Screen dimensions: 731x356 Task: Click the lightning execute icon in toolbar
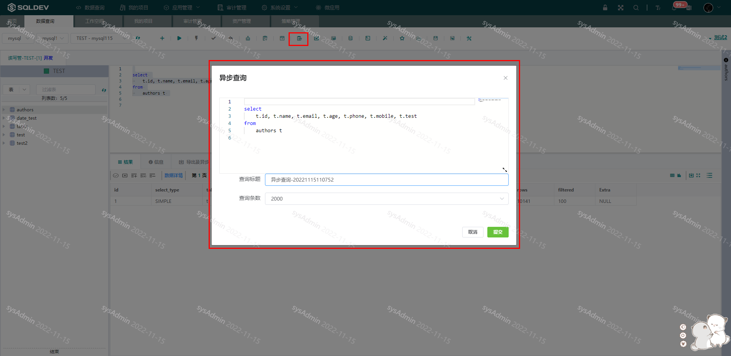[196, 38]
